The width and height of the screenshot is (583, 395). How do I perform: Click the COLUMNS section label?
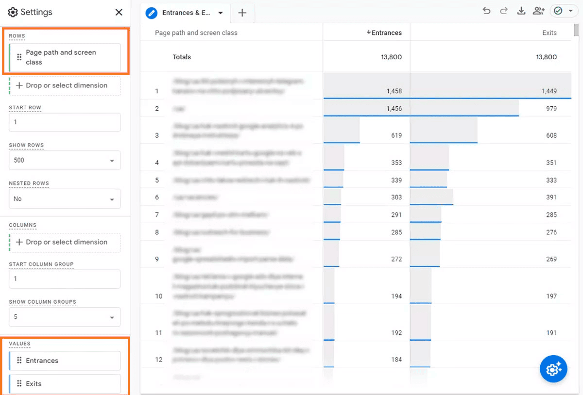point(23,225)
